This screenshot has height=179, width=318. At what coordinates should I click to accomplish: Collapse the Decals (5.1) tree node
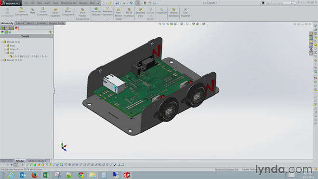click(x=2, y=42)
